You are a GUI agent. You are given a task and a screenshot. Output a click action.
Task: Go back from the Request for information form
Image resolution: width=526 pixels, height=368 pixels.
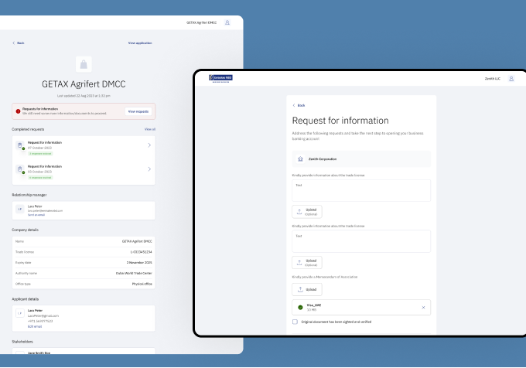click(299, 105)
